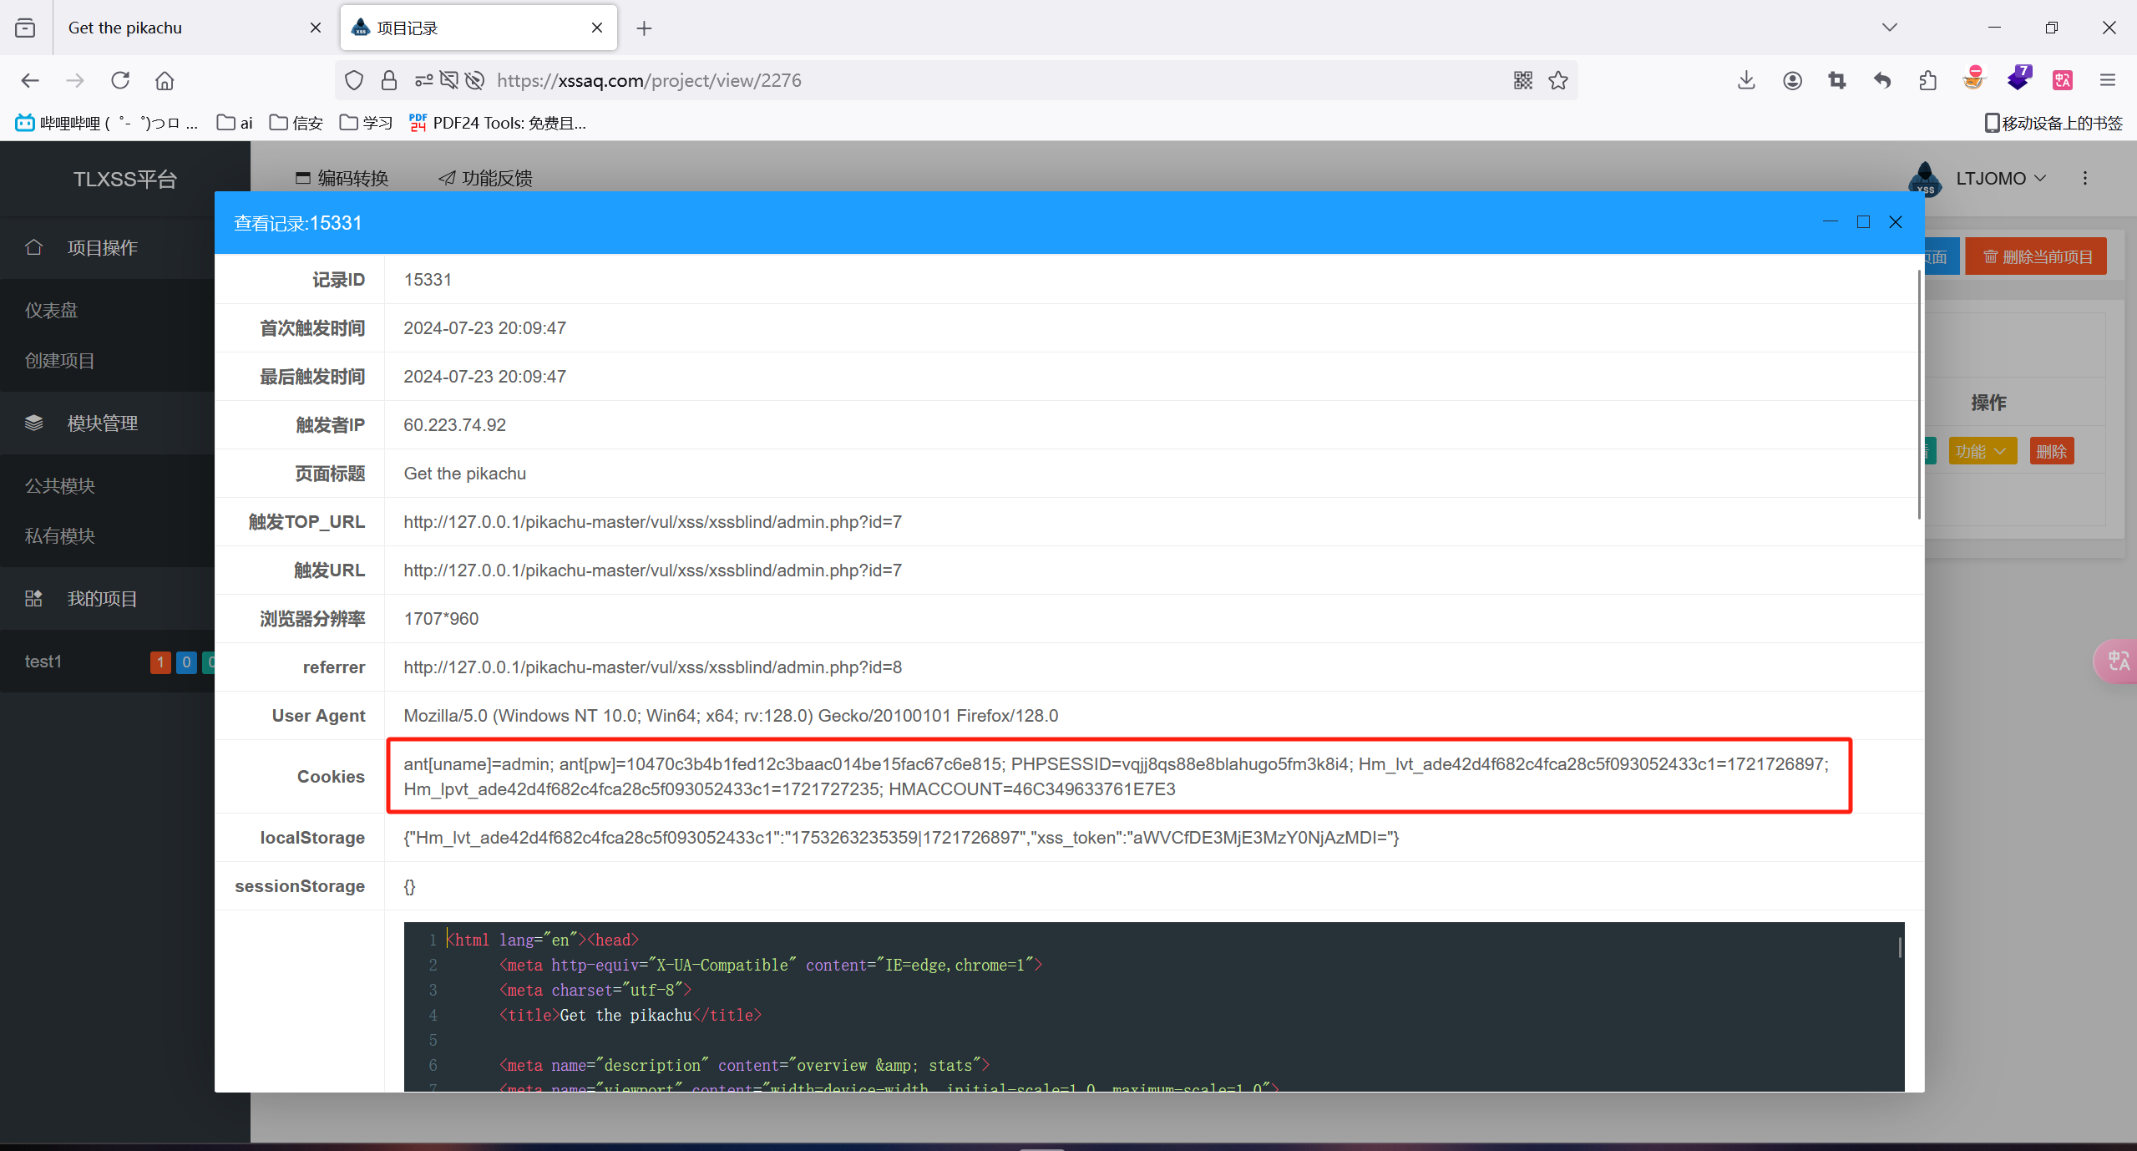Bookmark this page with the star icon

point(1558,80)
